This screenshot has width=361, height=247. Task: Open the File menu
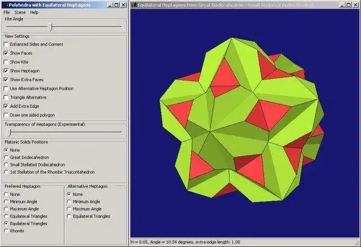click(7, 12)
